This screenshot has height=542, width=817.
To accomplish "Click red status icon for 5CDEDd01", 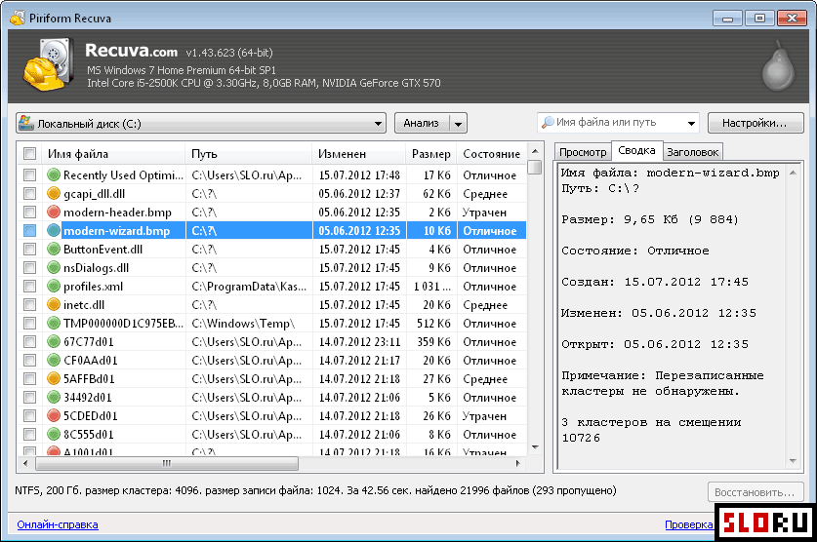I will click(x=54, y=415).
